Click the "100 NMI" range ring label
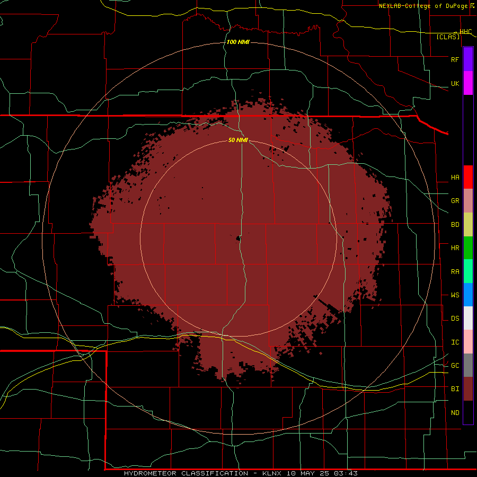 238,42
